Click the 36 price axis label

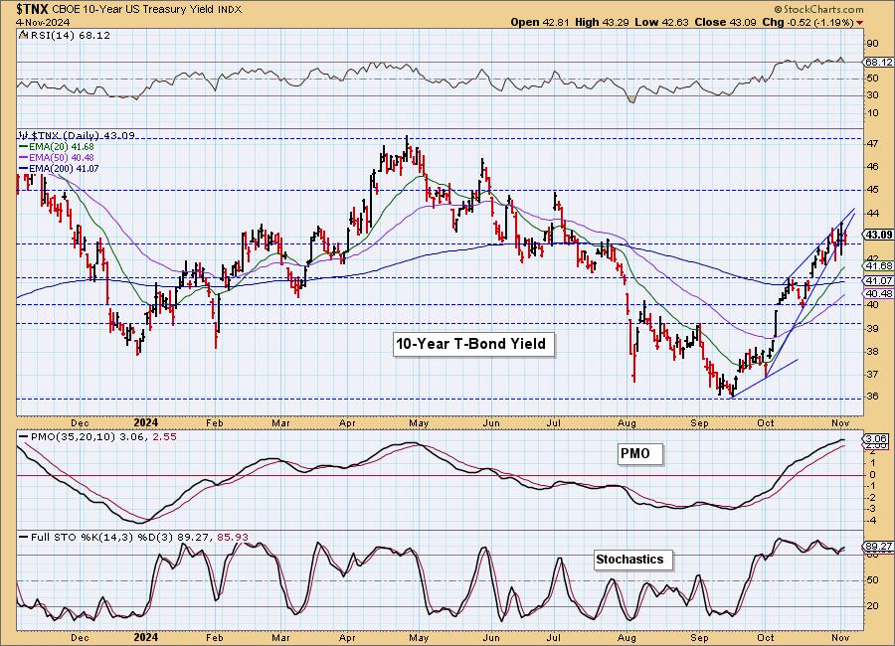coord(873,397)
